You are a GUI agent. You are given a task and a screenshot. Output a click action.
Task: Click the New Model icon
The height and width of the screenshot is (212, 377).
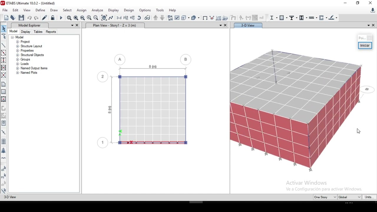point(6,18)
